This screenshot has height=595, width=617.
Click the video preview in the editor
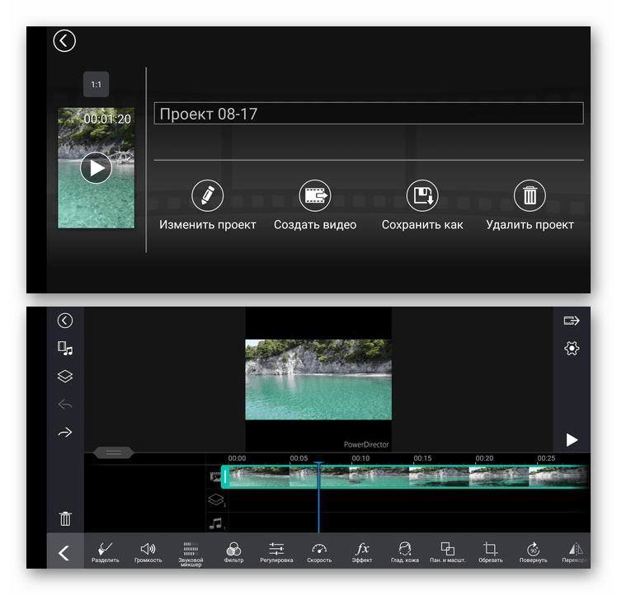point(318,379)
